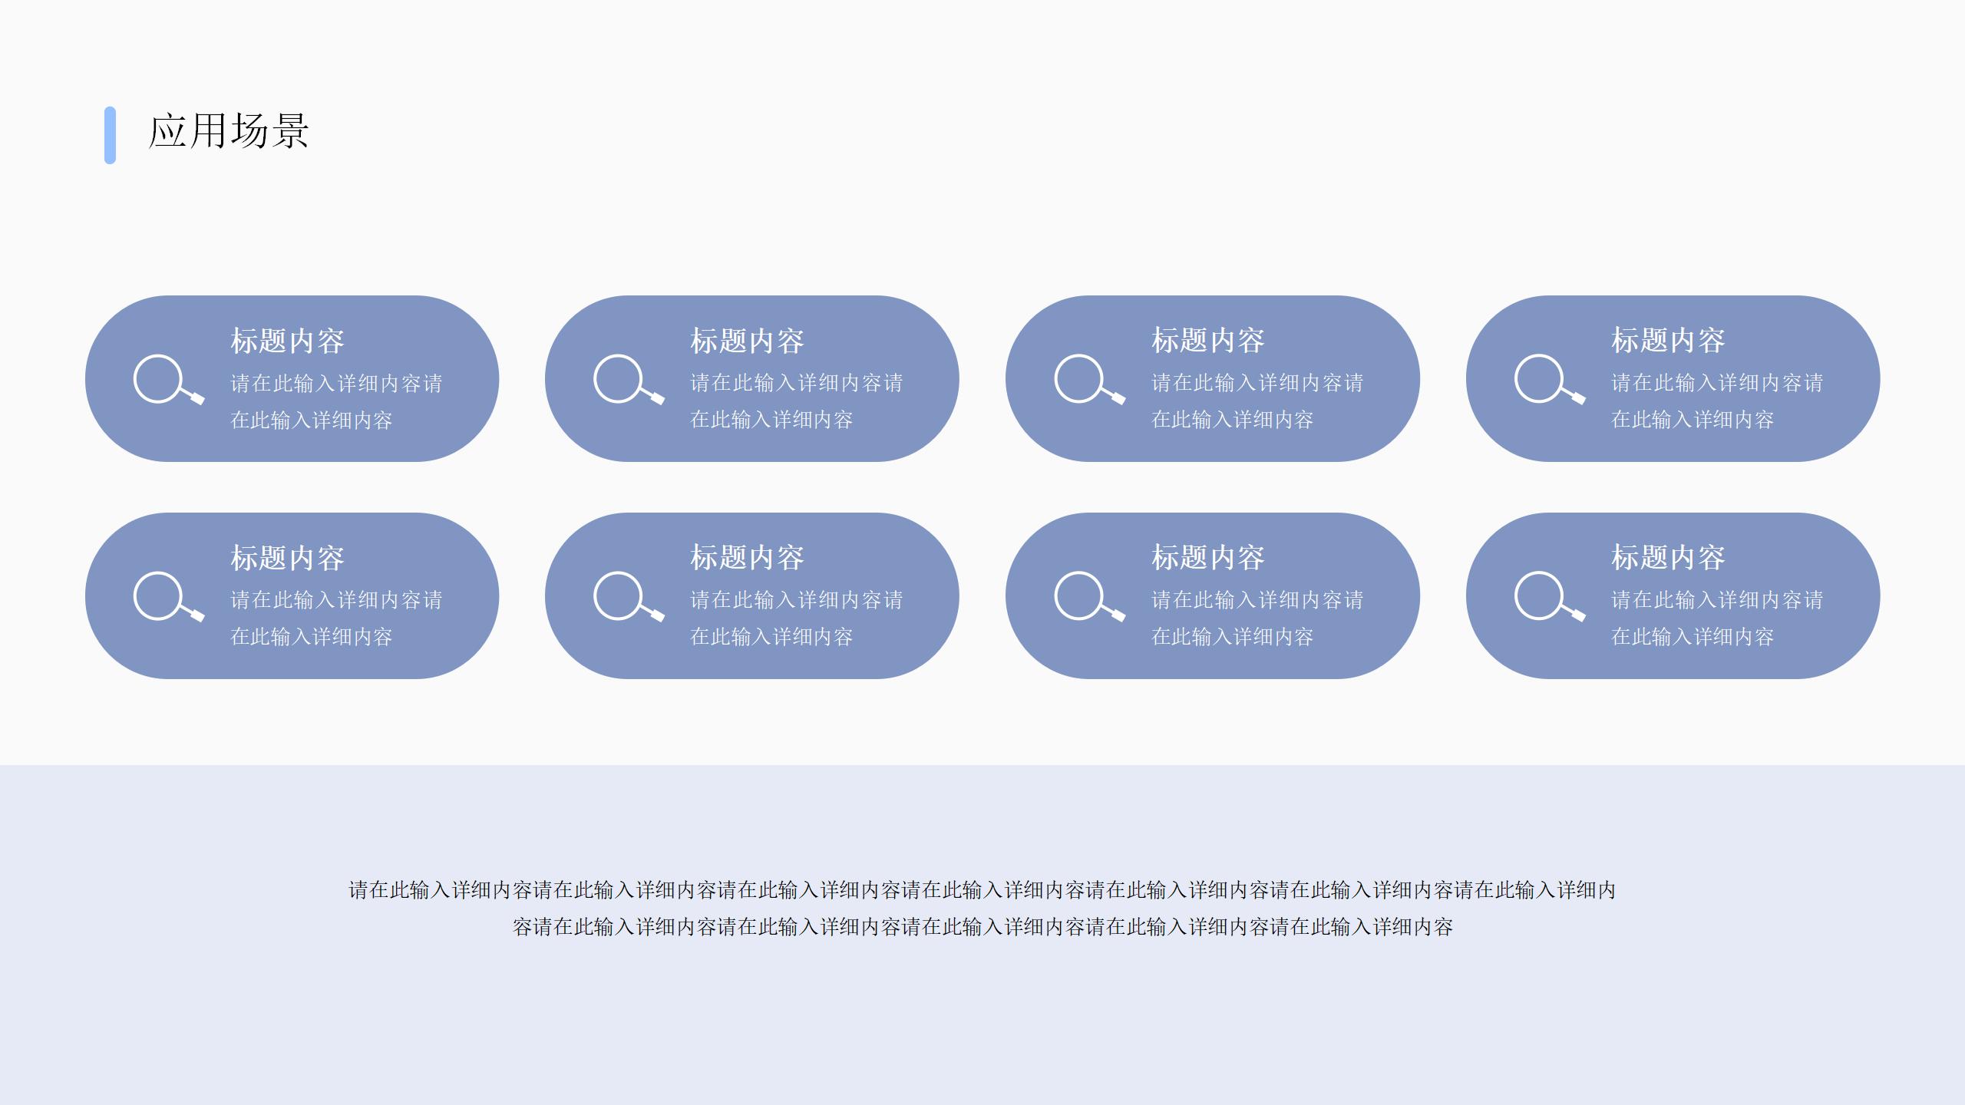Image resolution: width=1965 pixels, height=1105 pixels.
Task: Click 请在此输入详细内容 description in bottom row's third card
Action: (1257, 618)
